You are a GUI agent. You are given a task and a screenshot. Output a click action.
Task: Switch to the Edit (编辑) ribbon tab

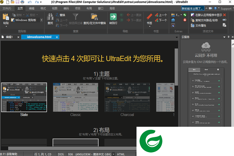pos(32,9)
